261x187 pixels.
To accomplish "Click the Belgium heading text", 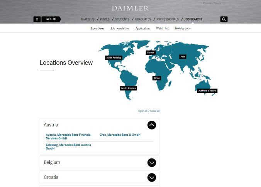I will coord(52,162).
